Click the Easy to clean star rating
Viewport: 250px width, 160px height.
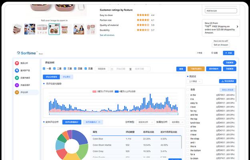point(143,15)
